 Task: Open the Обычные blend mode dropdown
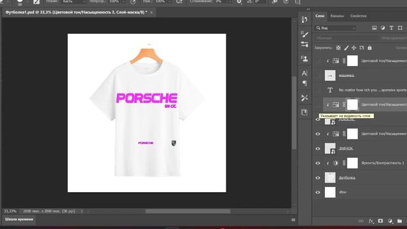click(x=345, y=38)
